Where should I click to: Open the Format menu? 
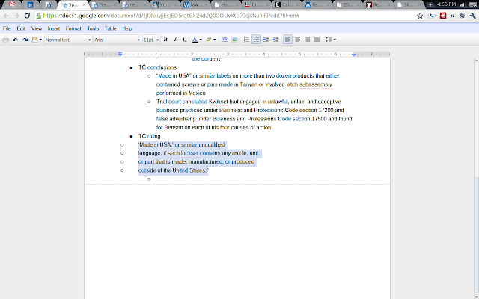pos(73,28)
